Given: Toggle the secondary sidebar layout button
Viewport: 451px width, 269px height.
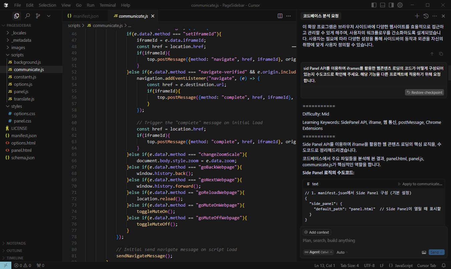Looking at the screenshot, I should (x=391, y=5).
